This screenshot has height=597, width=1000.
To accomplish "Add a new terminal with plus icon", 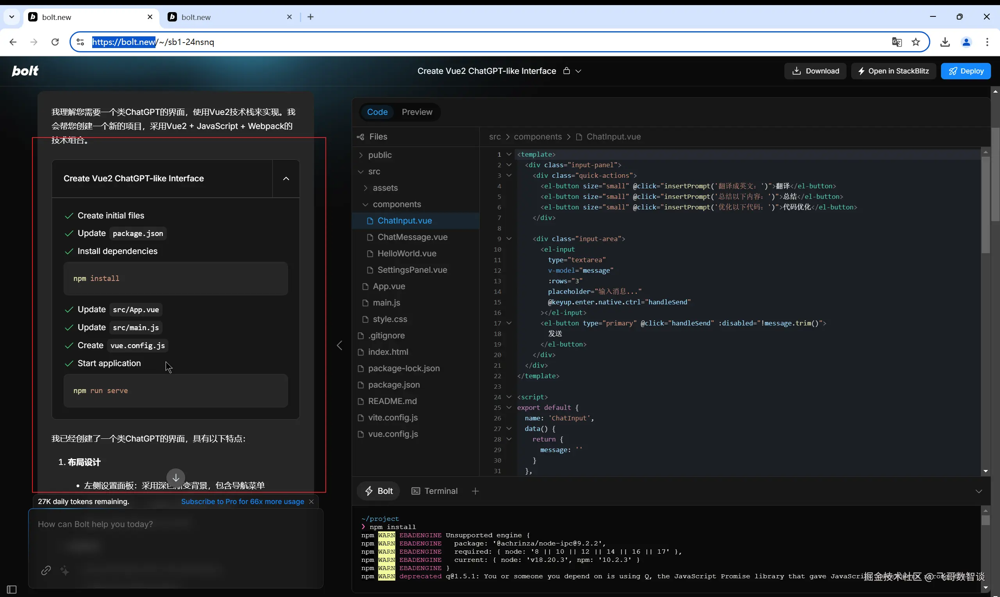I will point(475,491).
